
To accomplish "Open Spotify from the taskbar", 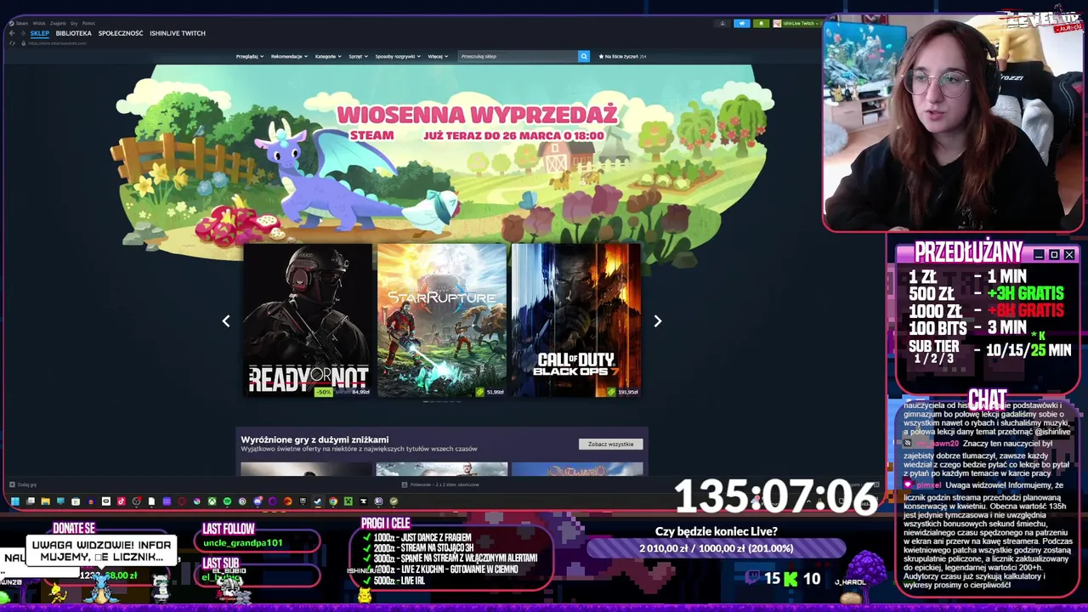I will (227, 501).
